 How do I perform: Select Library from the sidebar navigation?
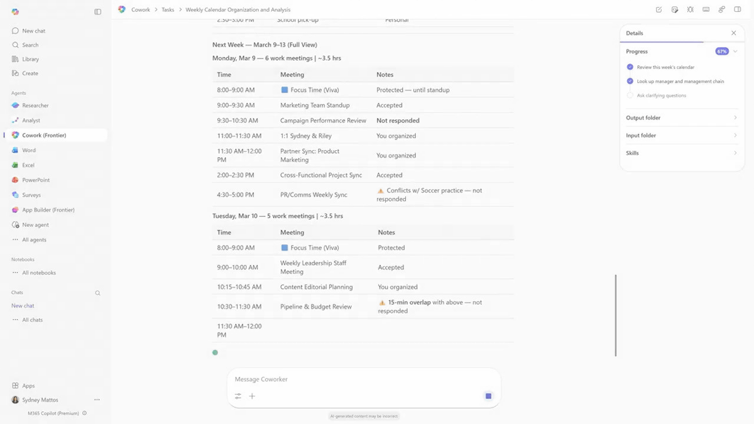pyautogui.click(x=30, y=59)
